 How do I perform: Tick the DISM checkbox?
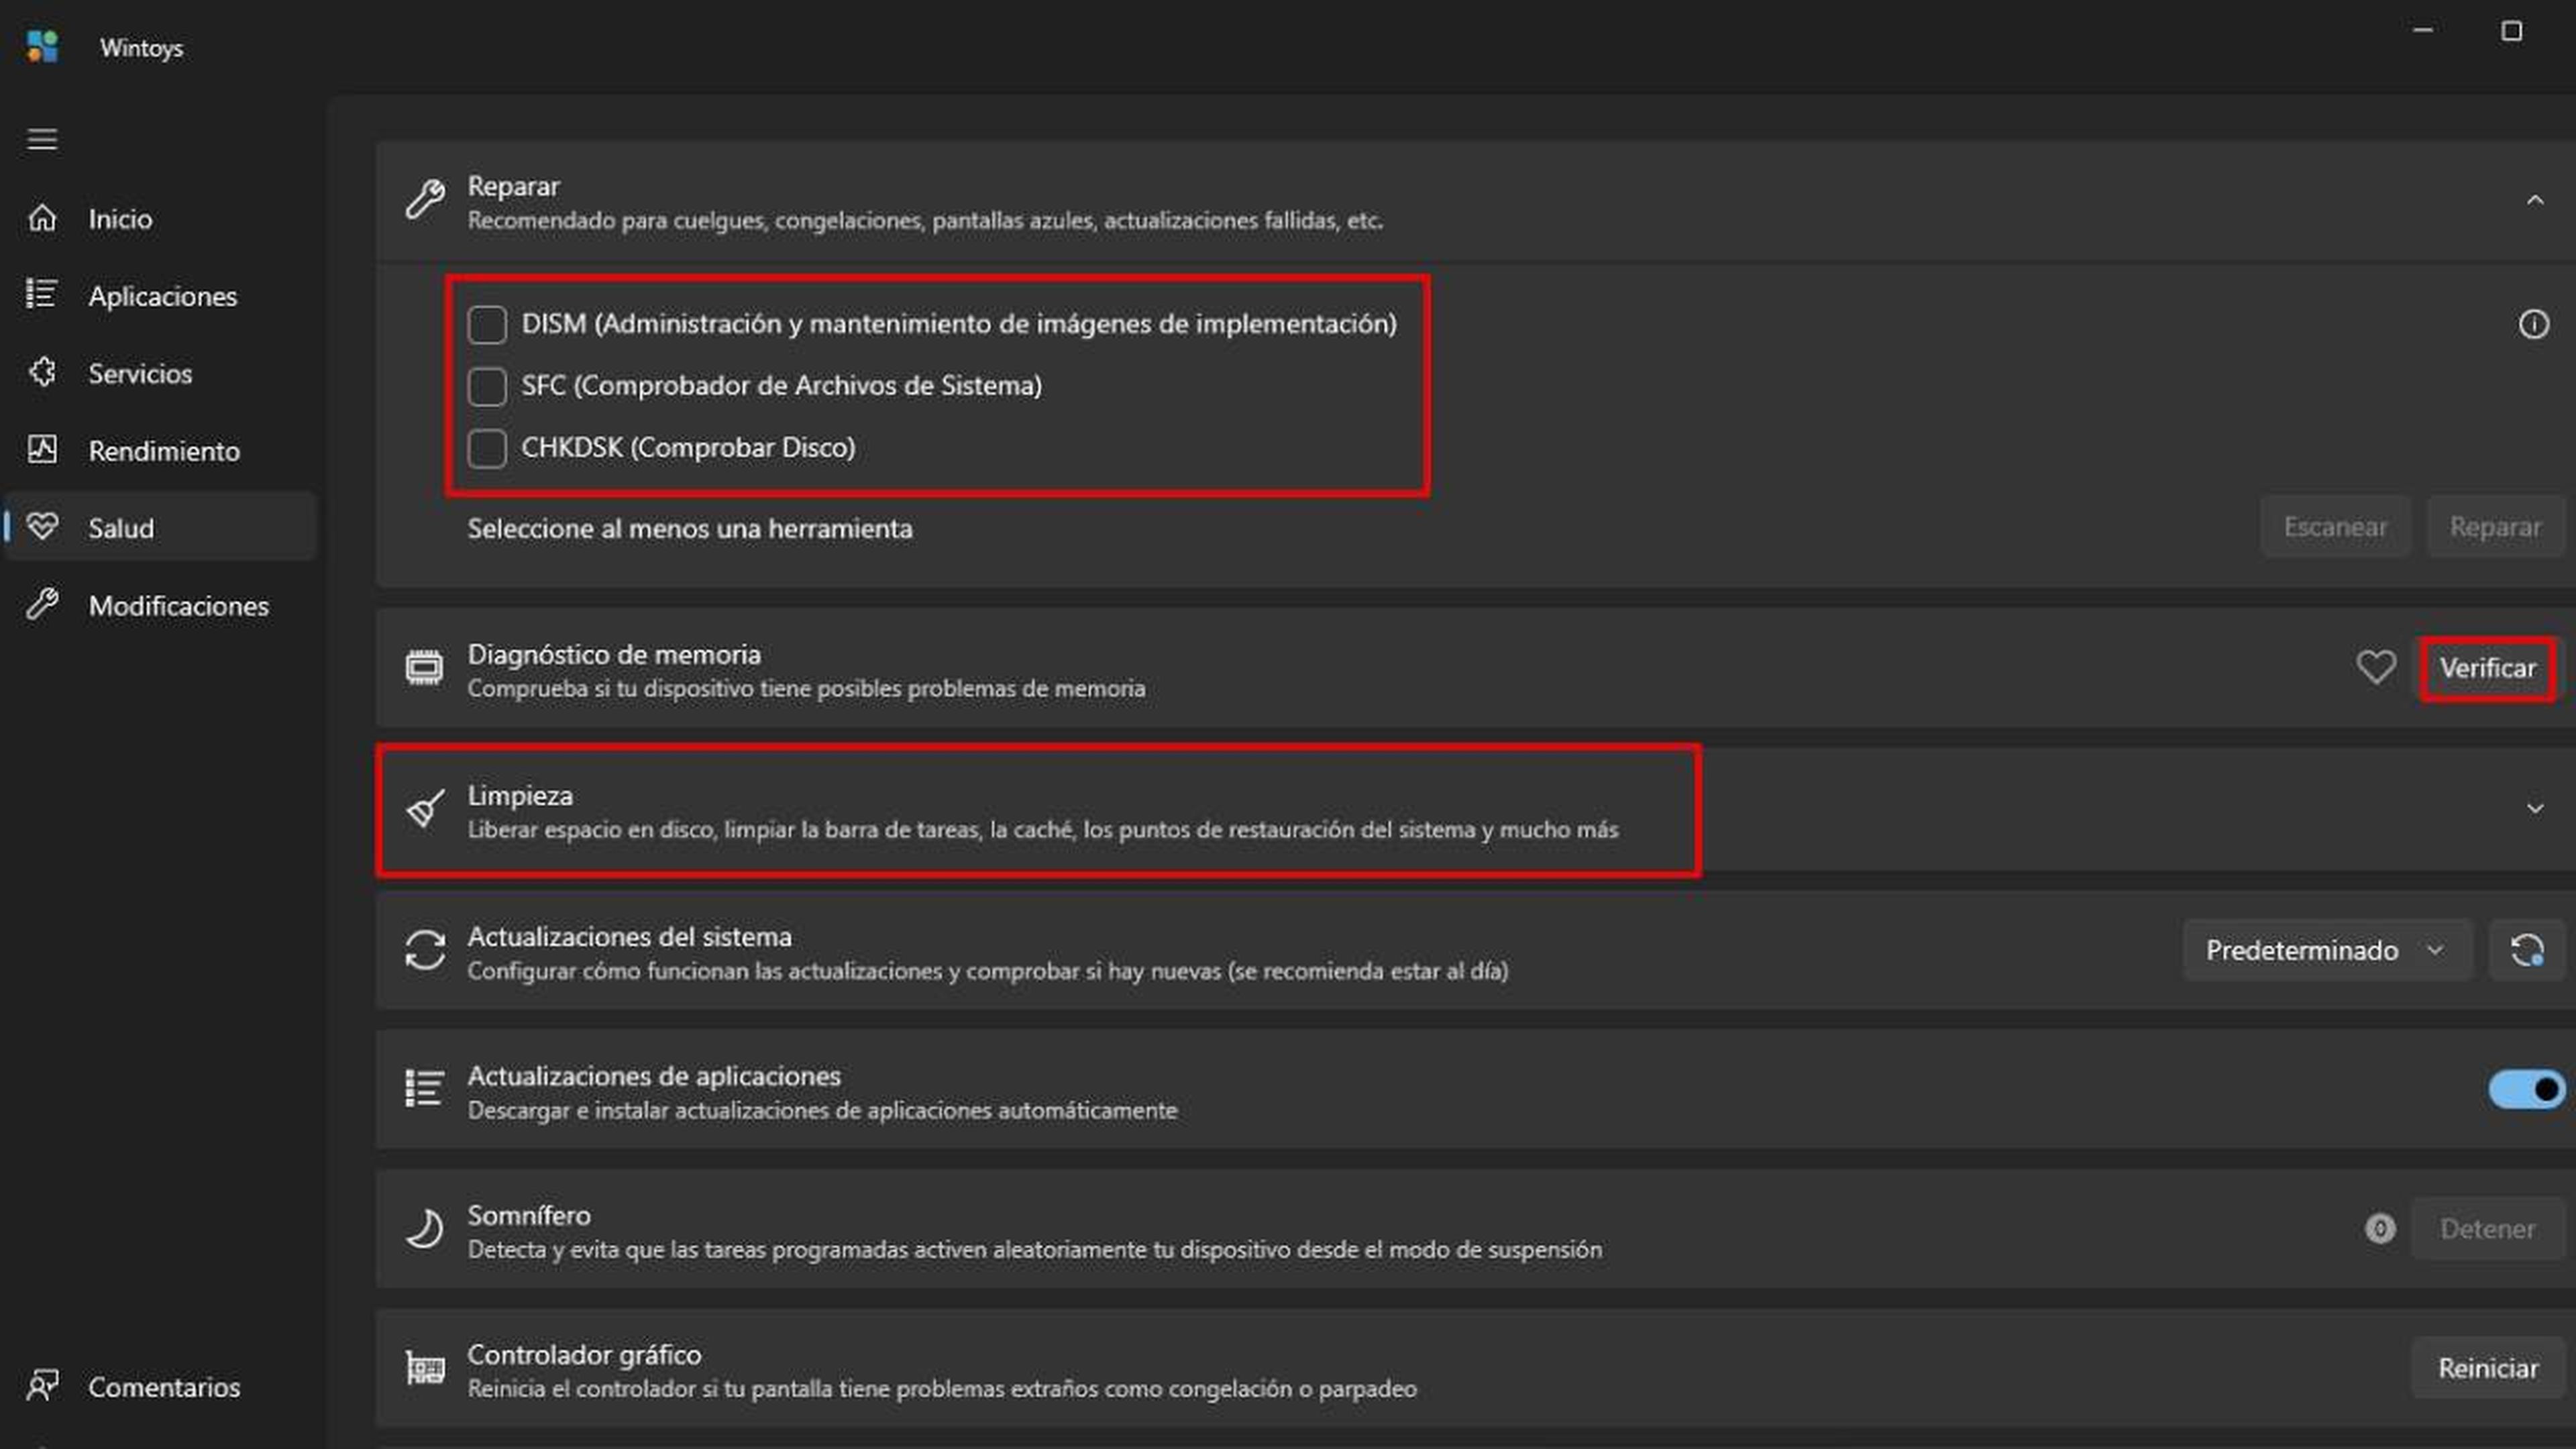(487, 324)
